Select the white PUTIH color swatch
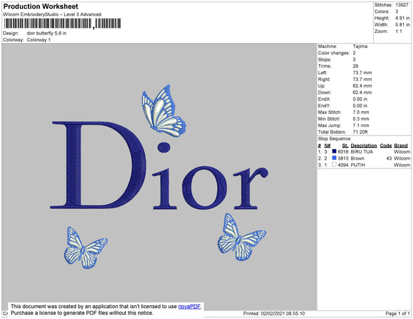The height and width of the screenshot is (319, 413). pyautogui.click(x=335, y=164)
